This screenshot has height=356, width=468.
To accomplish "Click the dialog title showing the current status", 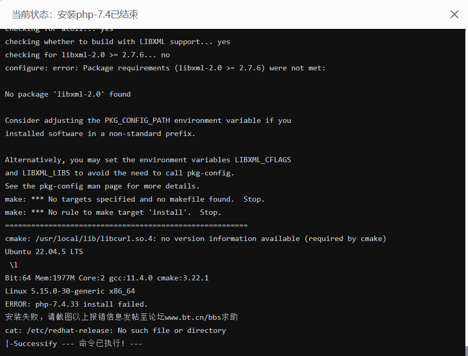I will 75,15.
